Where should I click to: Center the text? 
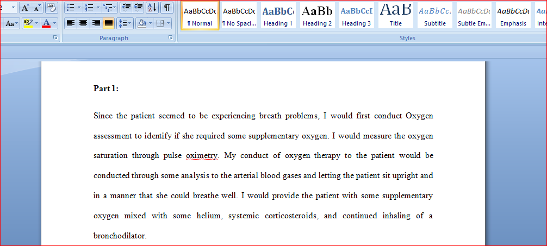(x=83, y=24)
